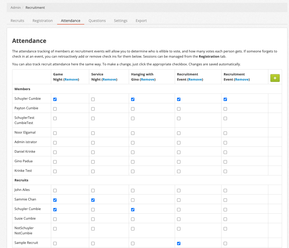Click the John Ailes recruit name
This screenshot has width=289, height=248.
point(22,190)
